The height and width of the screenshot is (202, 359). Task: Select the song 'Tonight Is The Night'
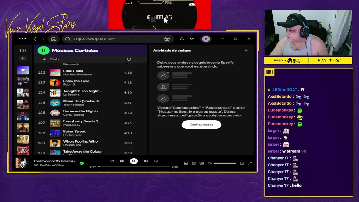[82, 91]
